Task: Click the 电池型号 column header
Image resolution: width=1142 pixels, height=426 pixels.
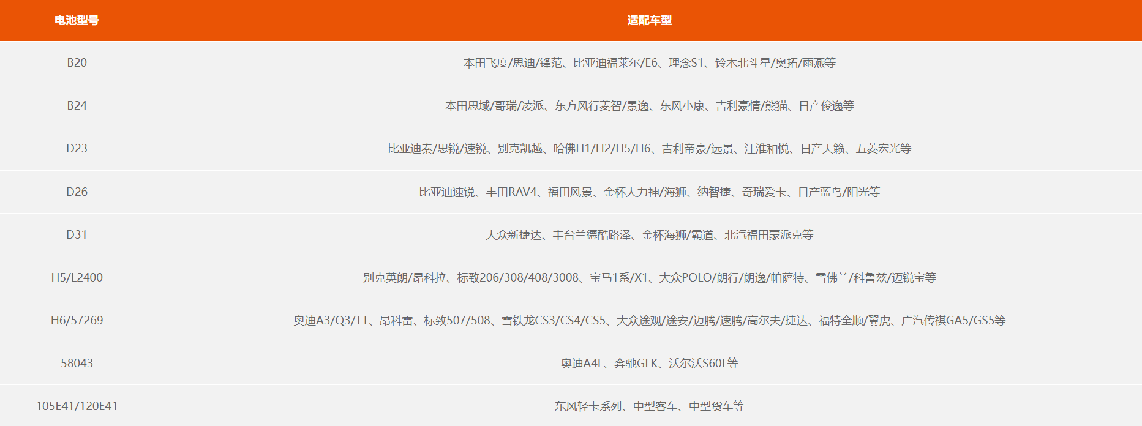Action: (77, 20)
